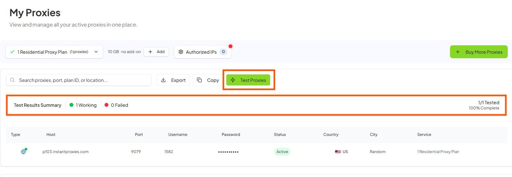Focus the proxy search input field
The height and width of the screenshot is (177, 512).
click(79, 80)
